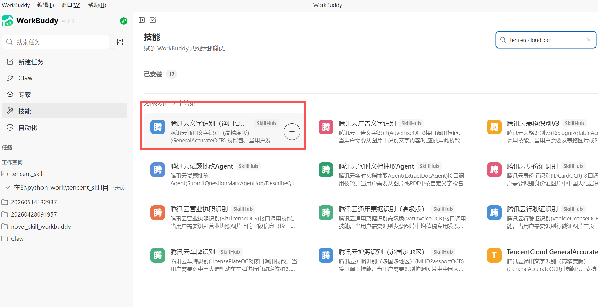Click the 工作空间 section label
This screenshot has height=307, width=598.
(12, 162)
